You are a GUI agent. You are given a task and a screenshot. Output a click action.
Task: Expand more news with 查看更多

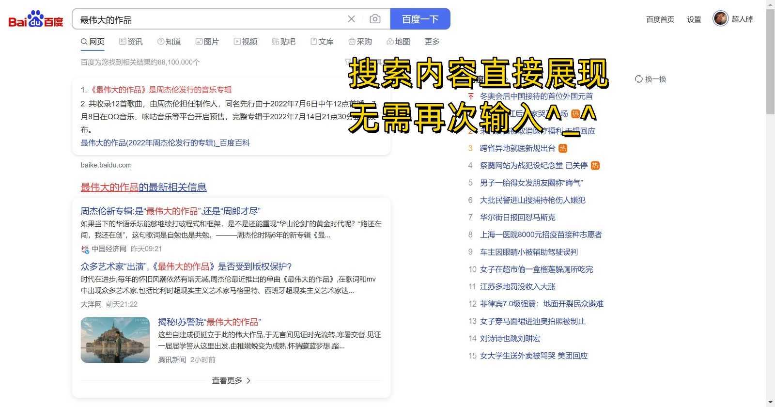[x=231, y=381]
